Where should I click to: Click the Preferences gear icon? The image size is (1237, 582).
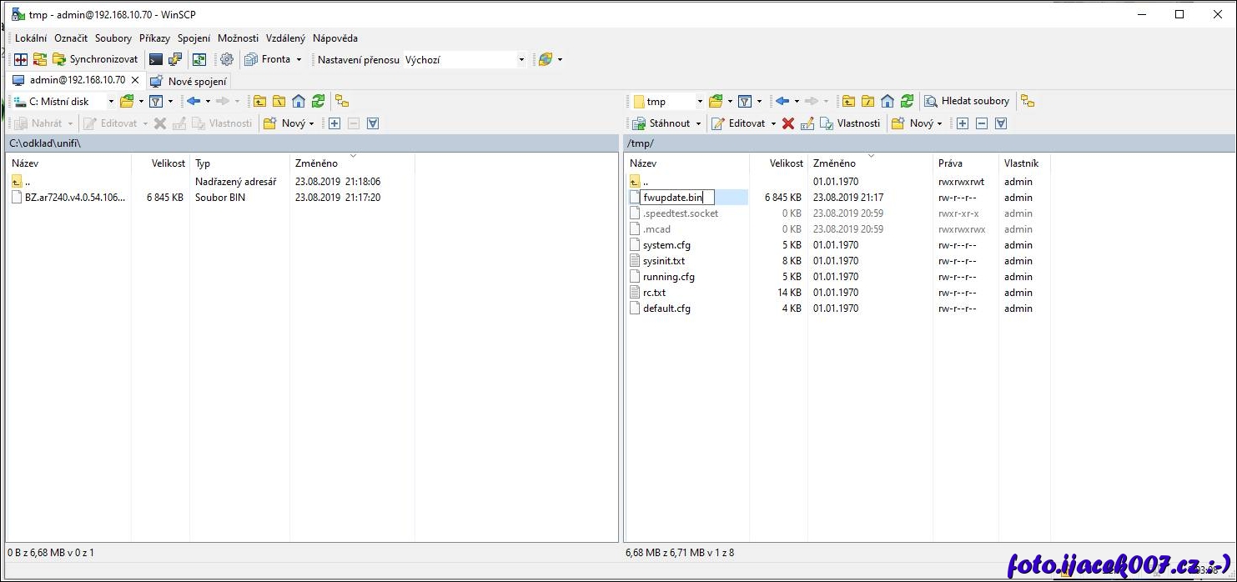(227, 59)
